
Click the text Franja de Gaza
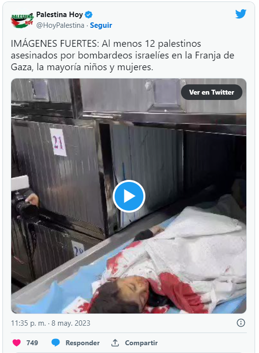[x=122, y=61]
